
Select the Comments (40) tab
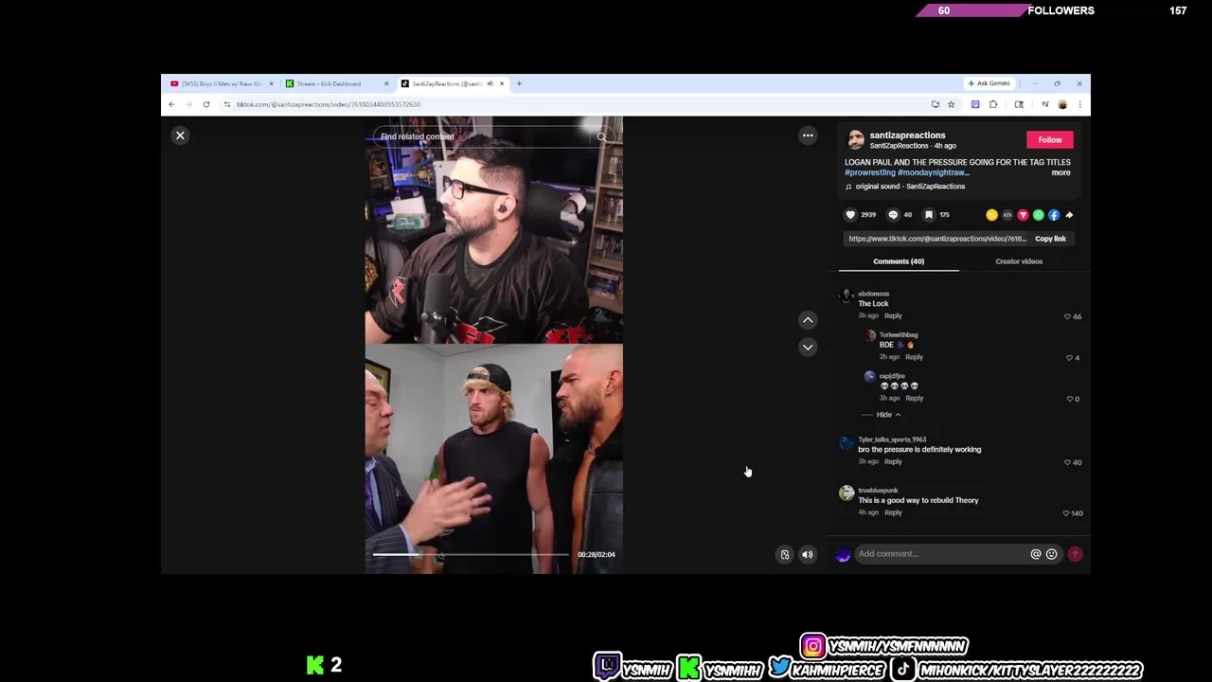899,261
